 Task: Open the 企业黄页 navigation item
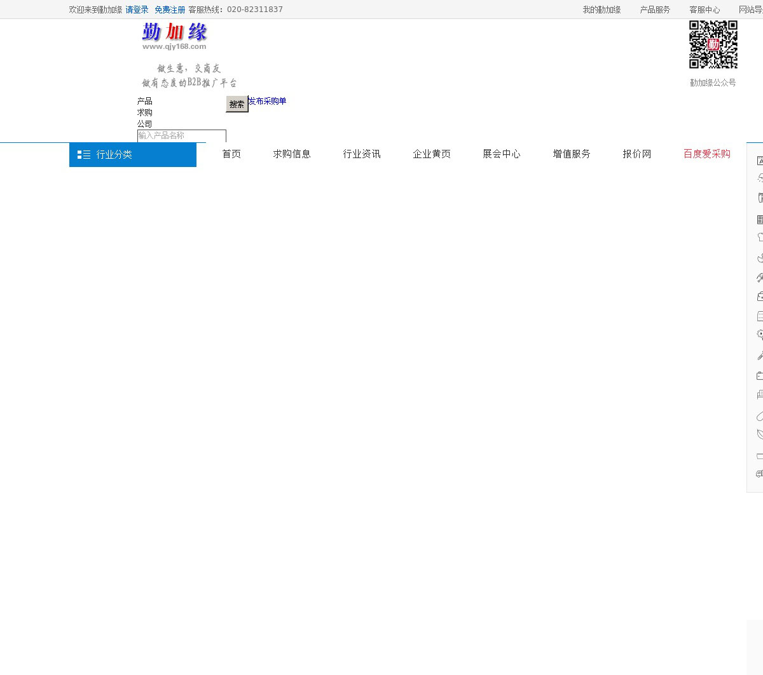432,154
